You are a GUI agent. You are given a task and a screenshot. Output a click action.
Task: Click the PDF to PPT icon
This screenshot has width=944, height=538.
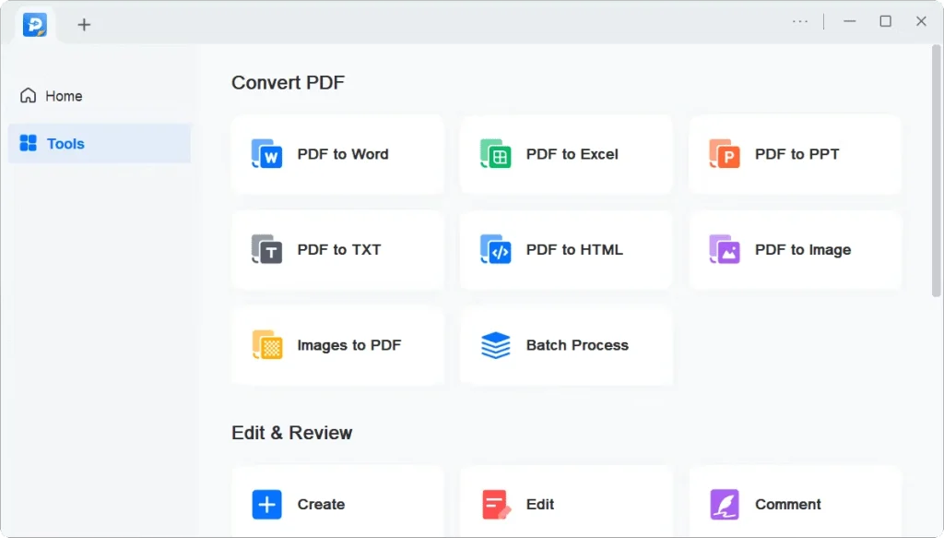tap(725, 154)
